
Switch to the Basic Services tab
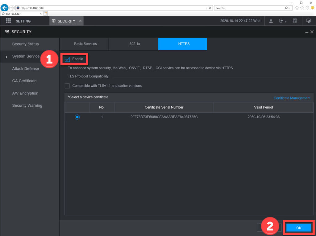coord(85,44)
